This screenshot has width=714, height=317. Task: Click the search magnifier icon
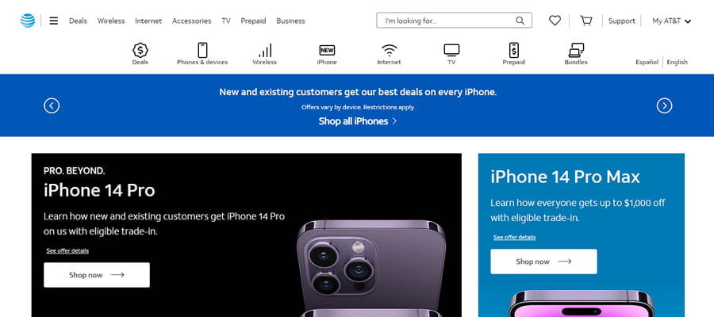520,21
